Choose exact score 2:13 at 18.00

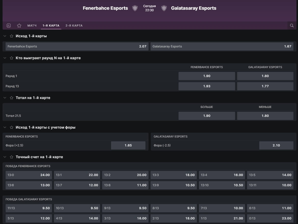coord(173,218)
